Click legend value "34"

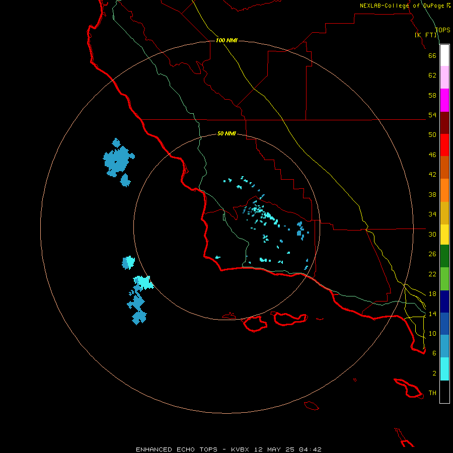(432, 214)
